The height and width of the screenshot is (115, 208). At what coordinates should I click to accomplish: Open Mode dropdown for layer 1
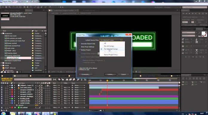56,85
